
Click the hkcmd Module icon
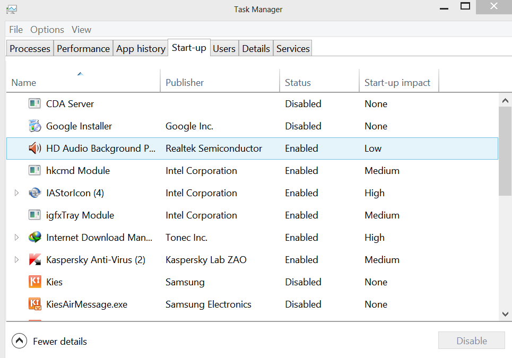point(34,171)
